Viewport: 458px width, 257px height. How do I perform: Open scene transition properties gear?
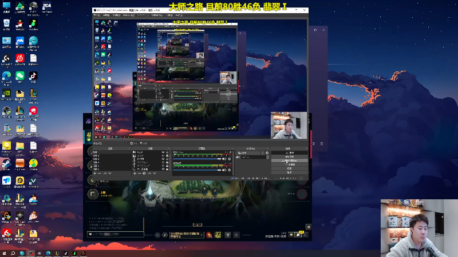pos(267,153)
